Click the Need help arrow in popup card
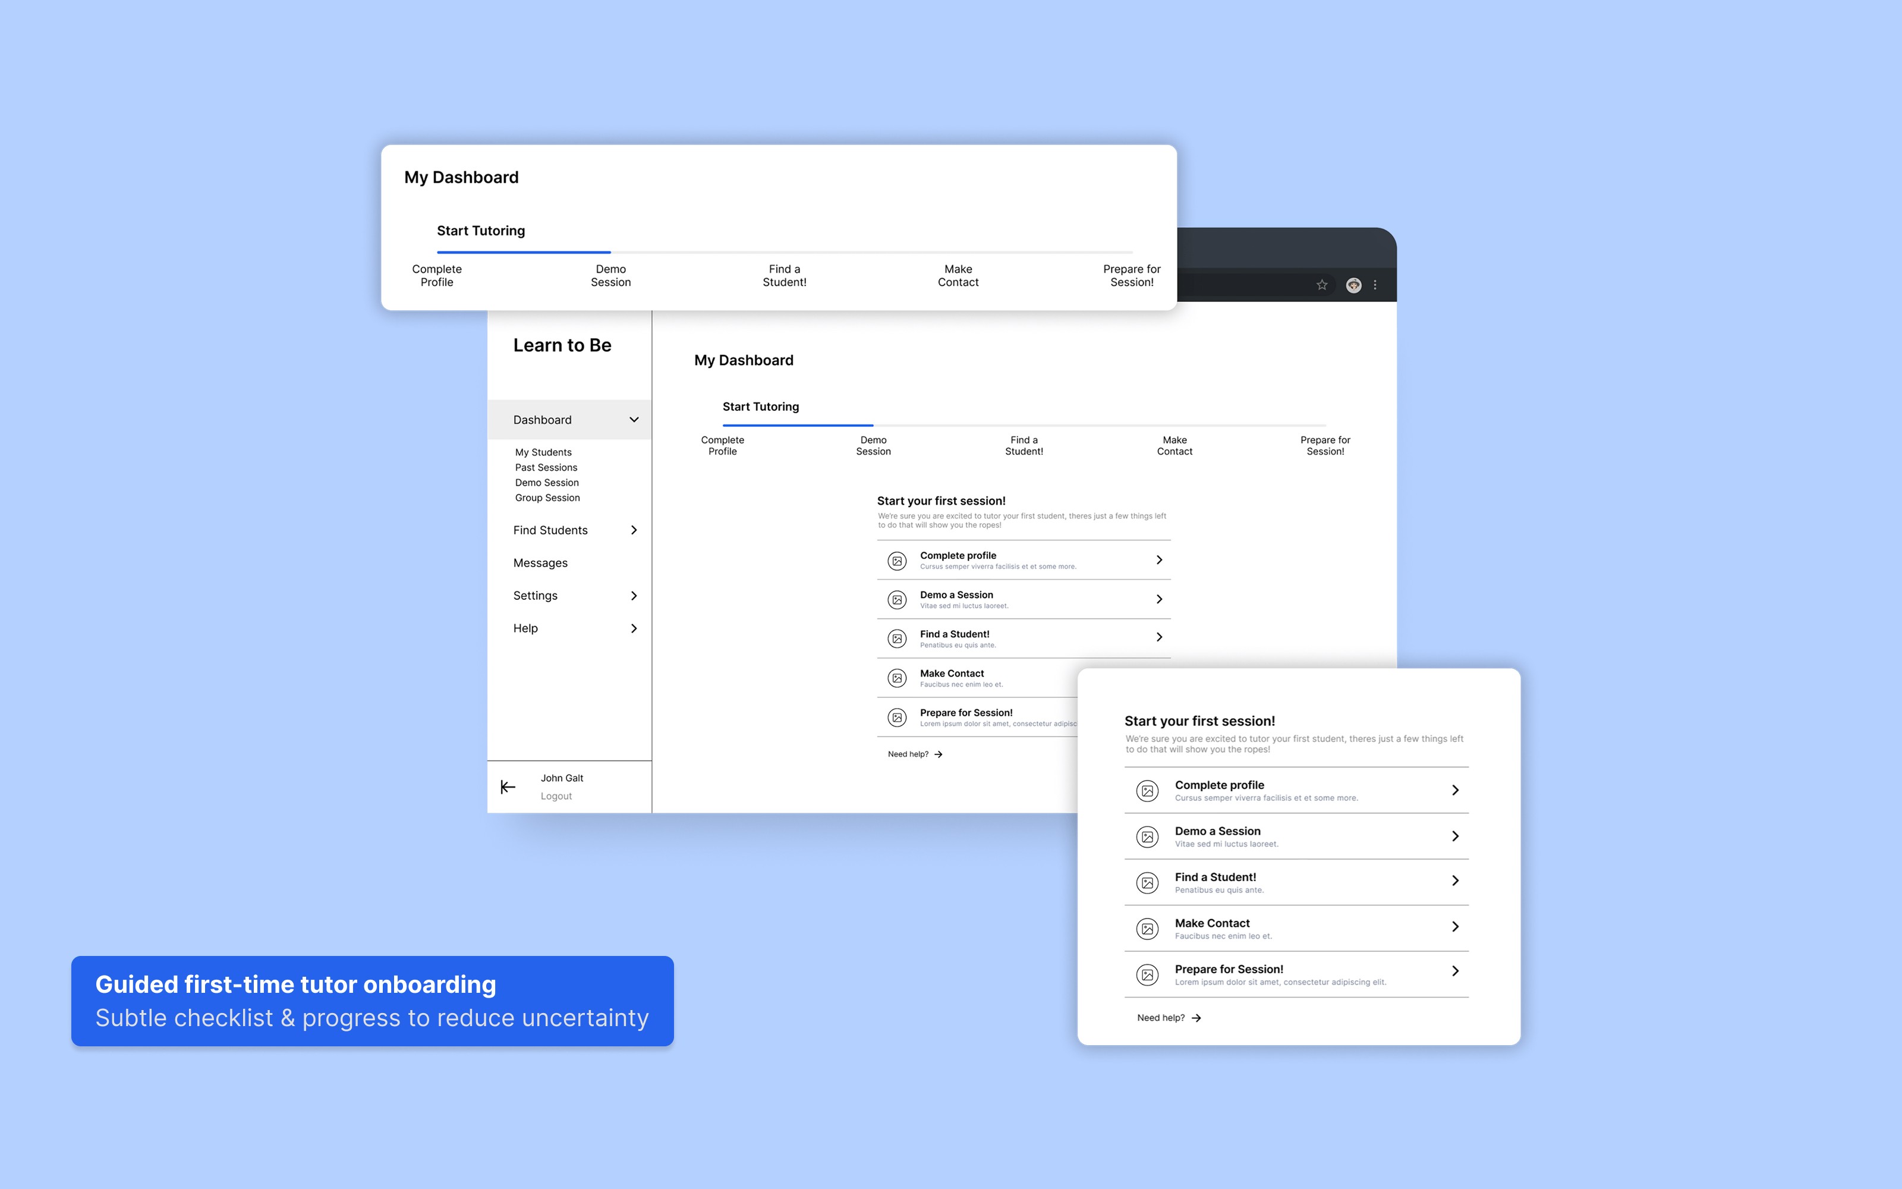Image resolution: width=1902 pixels, height=1189 pixels. 1196,1018
